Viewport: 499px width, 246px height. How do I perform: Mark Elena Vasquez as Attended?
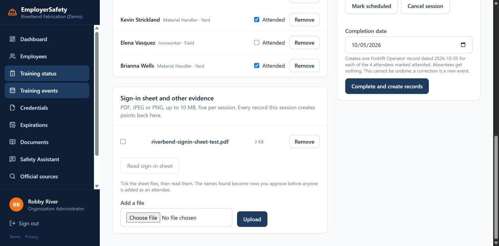coord(257,42)
